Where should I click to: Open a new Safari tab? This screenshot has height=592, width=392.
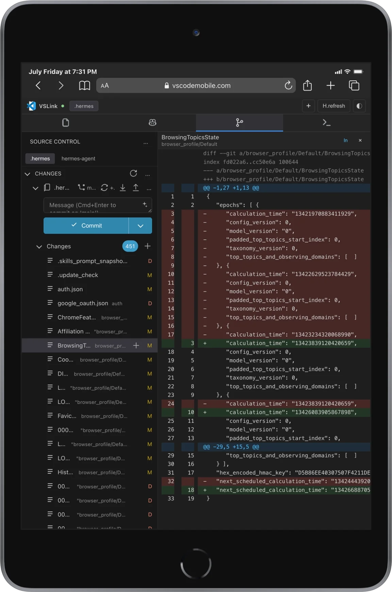[x=330, y=85]
